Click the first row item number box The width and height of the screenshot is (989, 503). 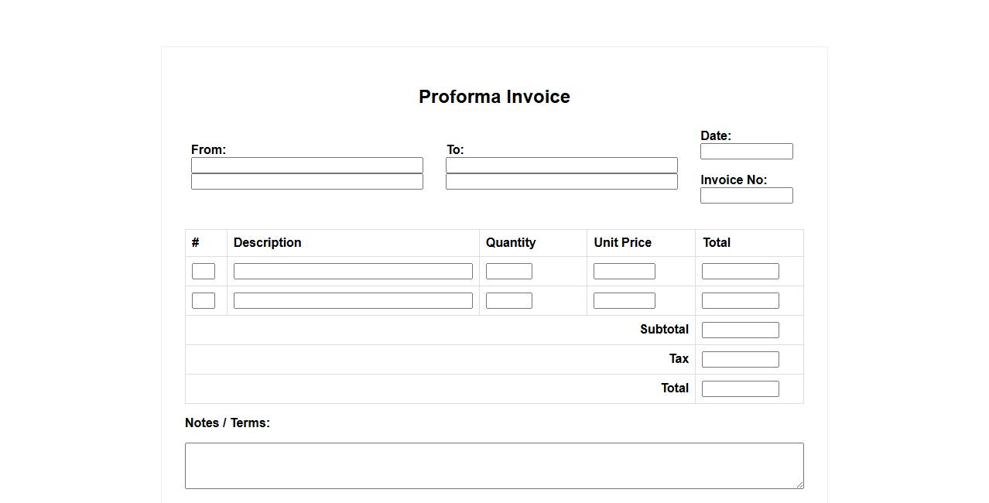pos(203,271)
